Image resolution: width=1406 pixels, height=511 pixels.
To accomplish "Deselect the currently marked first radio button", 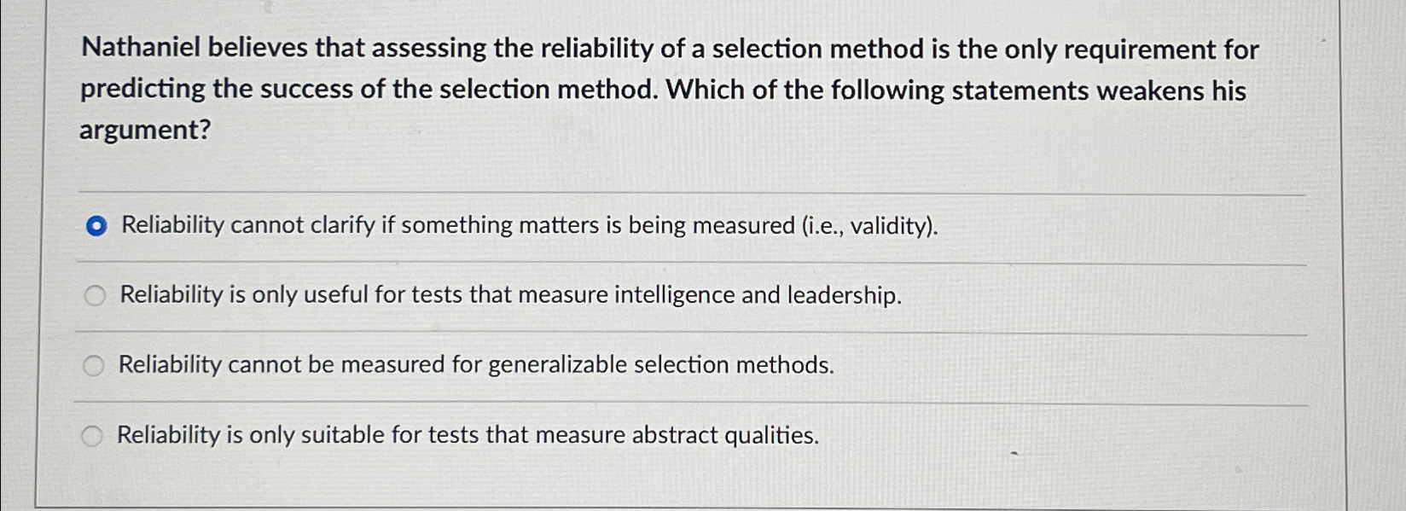I will pos(96,224).
